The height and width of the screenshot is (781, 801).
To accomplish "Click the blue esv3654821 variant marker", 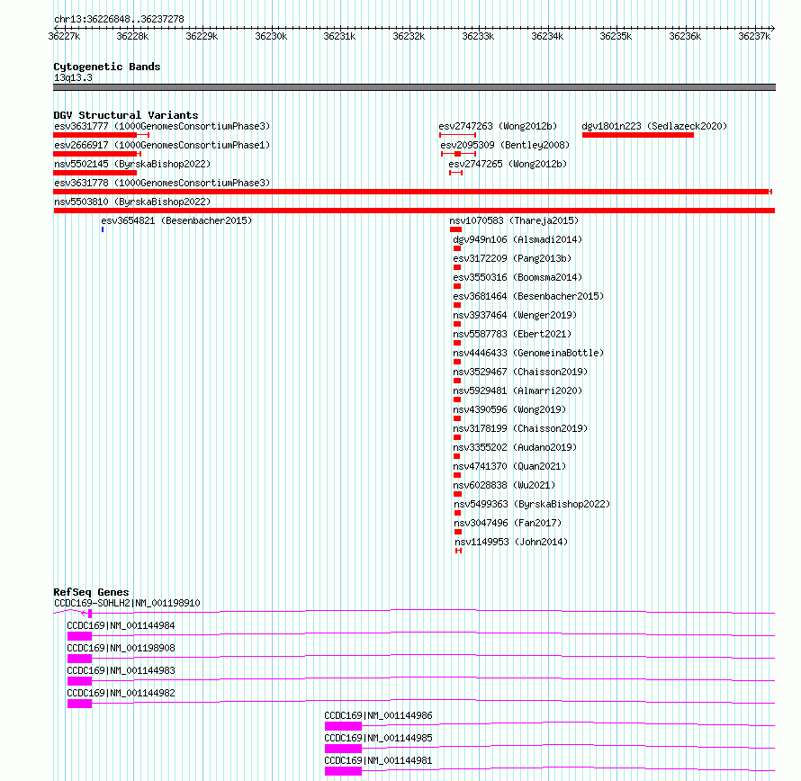I will (x=103, y=229).
